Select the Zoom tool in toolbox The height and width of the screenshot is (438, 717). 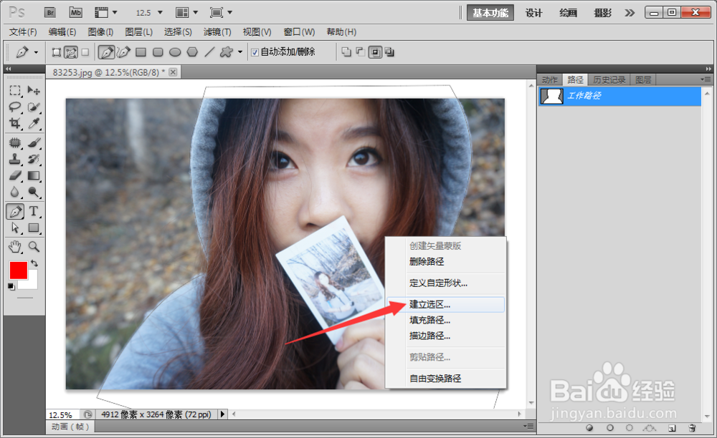(x=34, y=247)
